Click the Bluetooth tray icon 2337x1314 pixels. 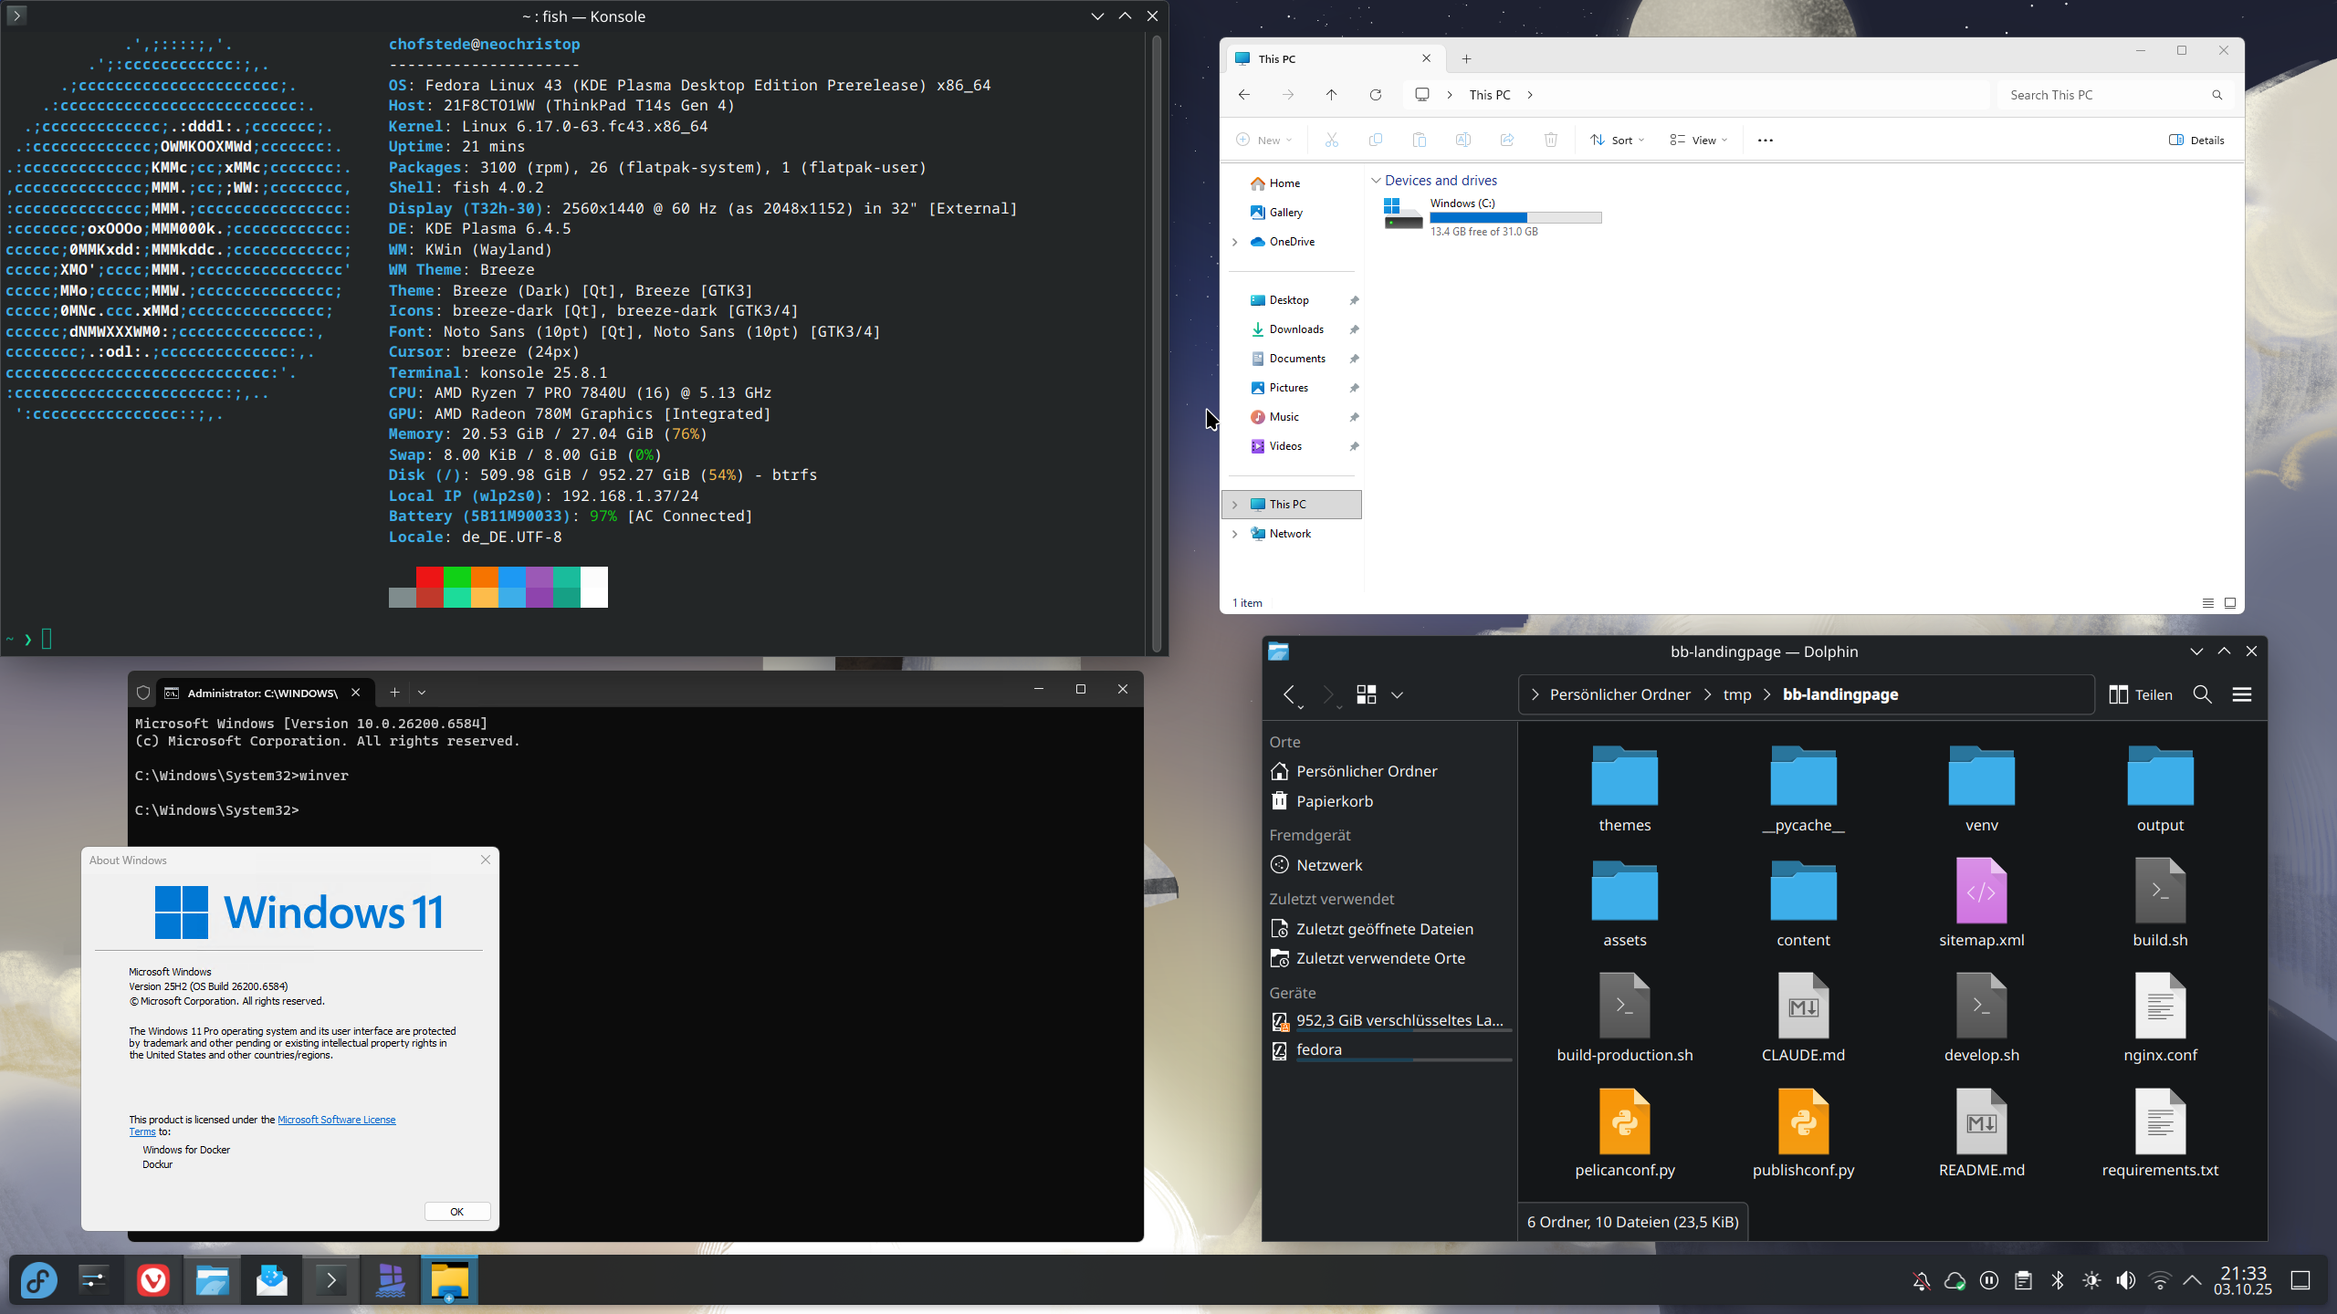[2058, 1281]
